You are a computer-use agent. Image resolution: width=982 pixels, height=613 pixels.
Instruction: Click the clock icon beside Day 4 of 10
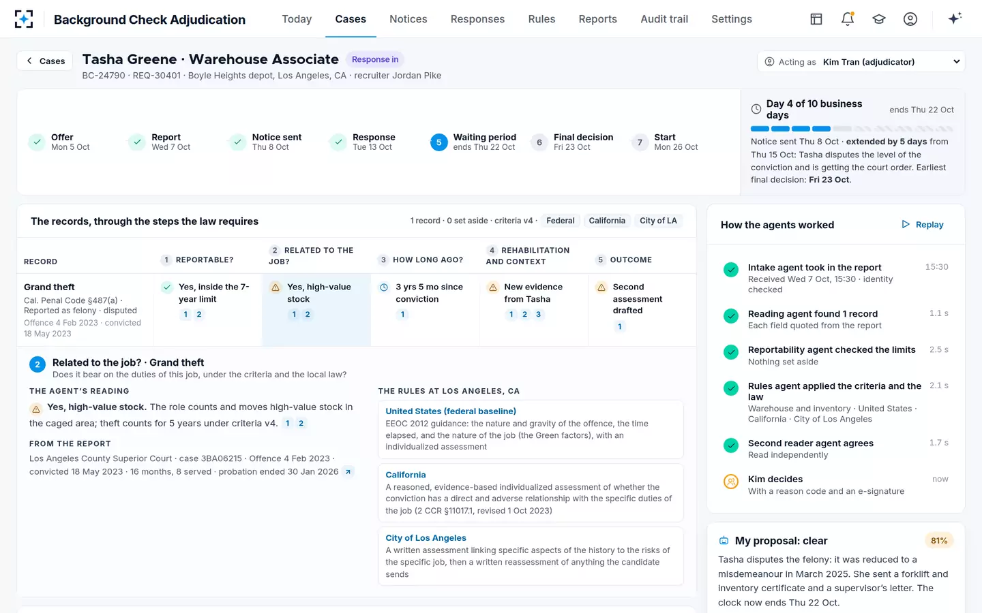[756, 109]
